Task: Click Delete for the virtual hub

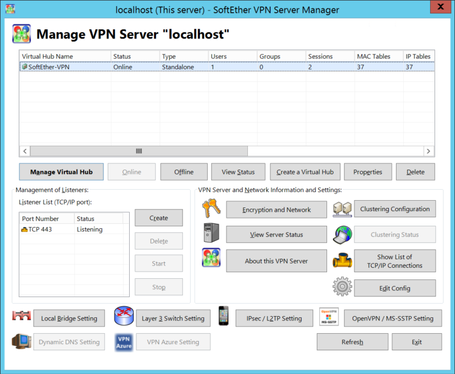Action: click(415, 171)
